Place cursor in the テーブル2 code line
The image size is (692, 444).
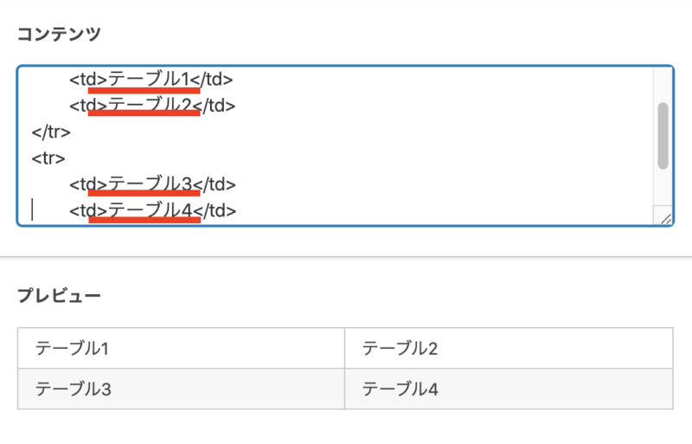(152, 106)
